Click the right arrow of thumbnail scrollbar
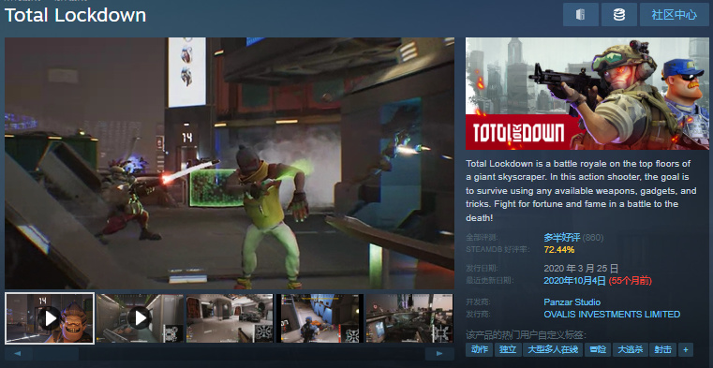Image resolution: width=713 pixels, height=368 pixels. click(x=439, y=353)
